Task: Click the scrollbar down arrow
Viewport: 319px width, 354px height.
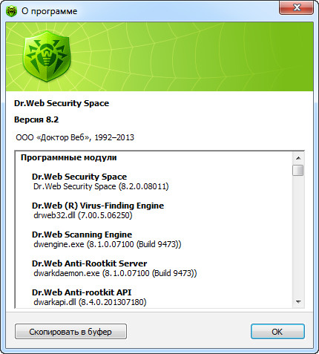Action: click(298, 302)
